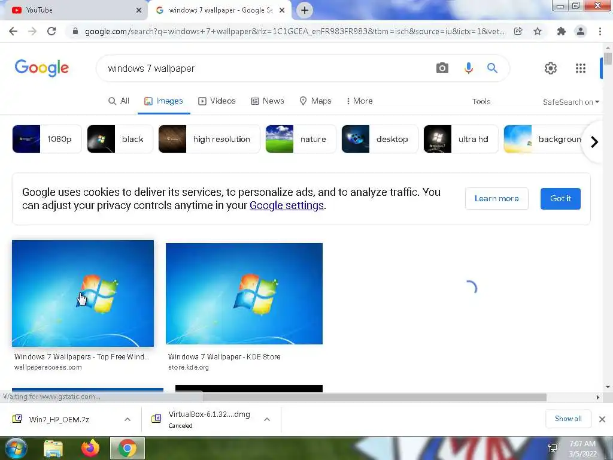Close the windows 7 wallpaper Google tab

click(282, 11)
